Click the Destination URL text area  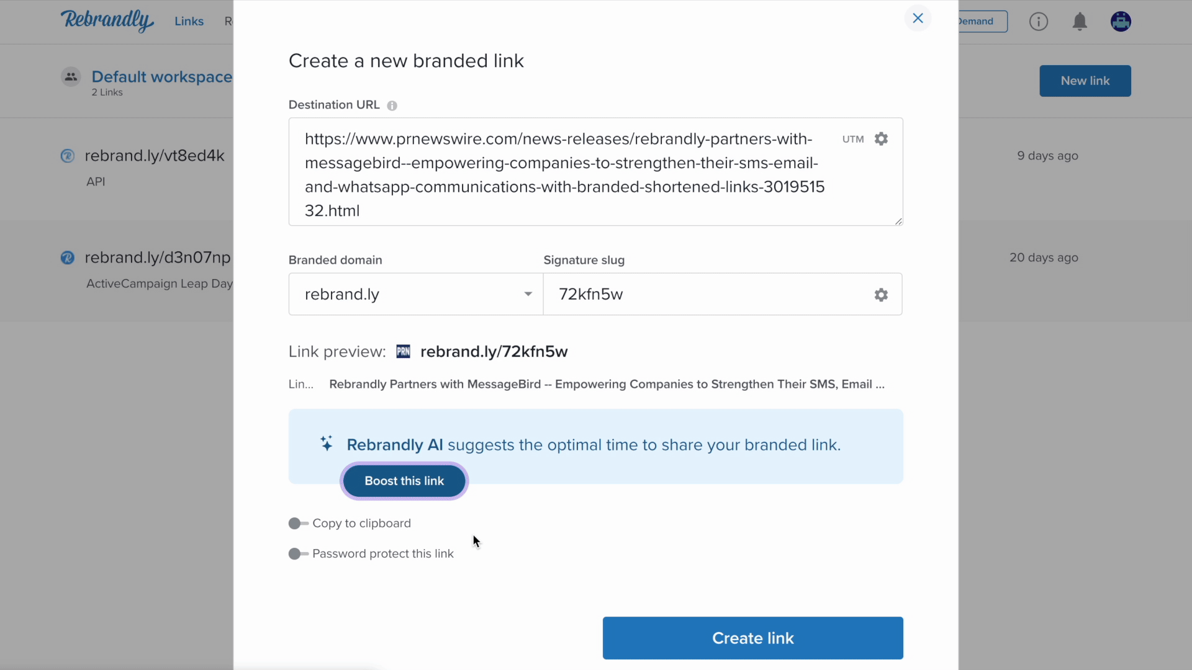click(565, 174)
